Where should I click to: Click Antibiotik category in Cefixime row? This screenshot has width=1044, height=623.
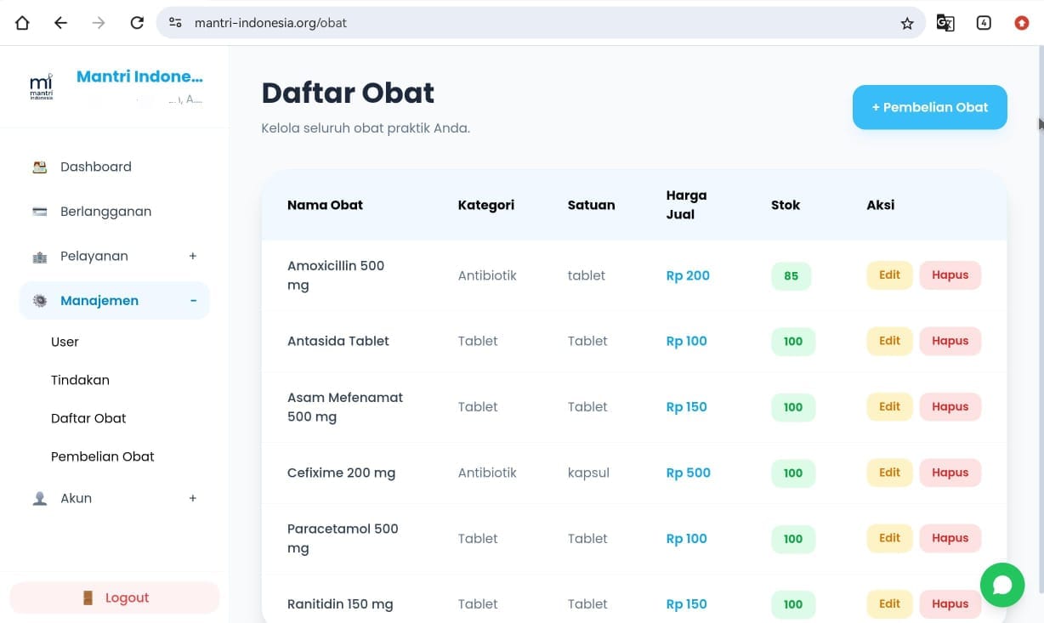(x=487, y=473)
